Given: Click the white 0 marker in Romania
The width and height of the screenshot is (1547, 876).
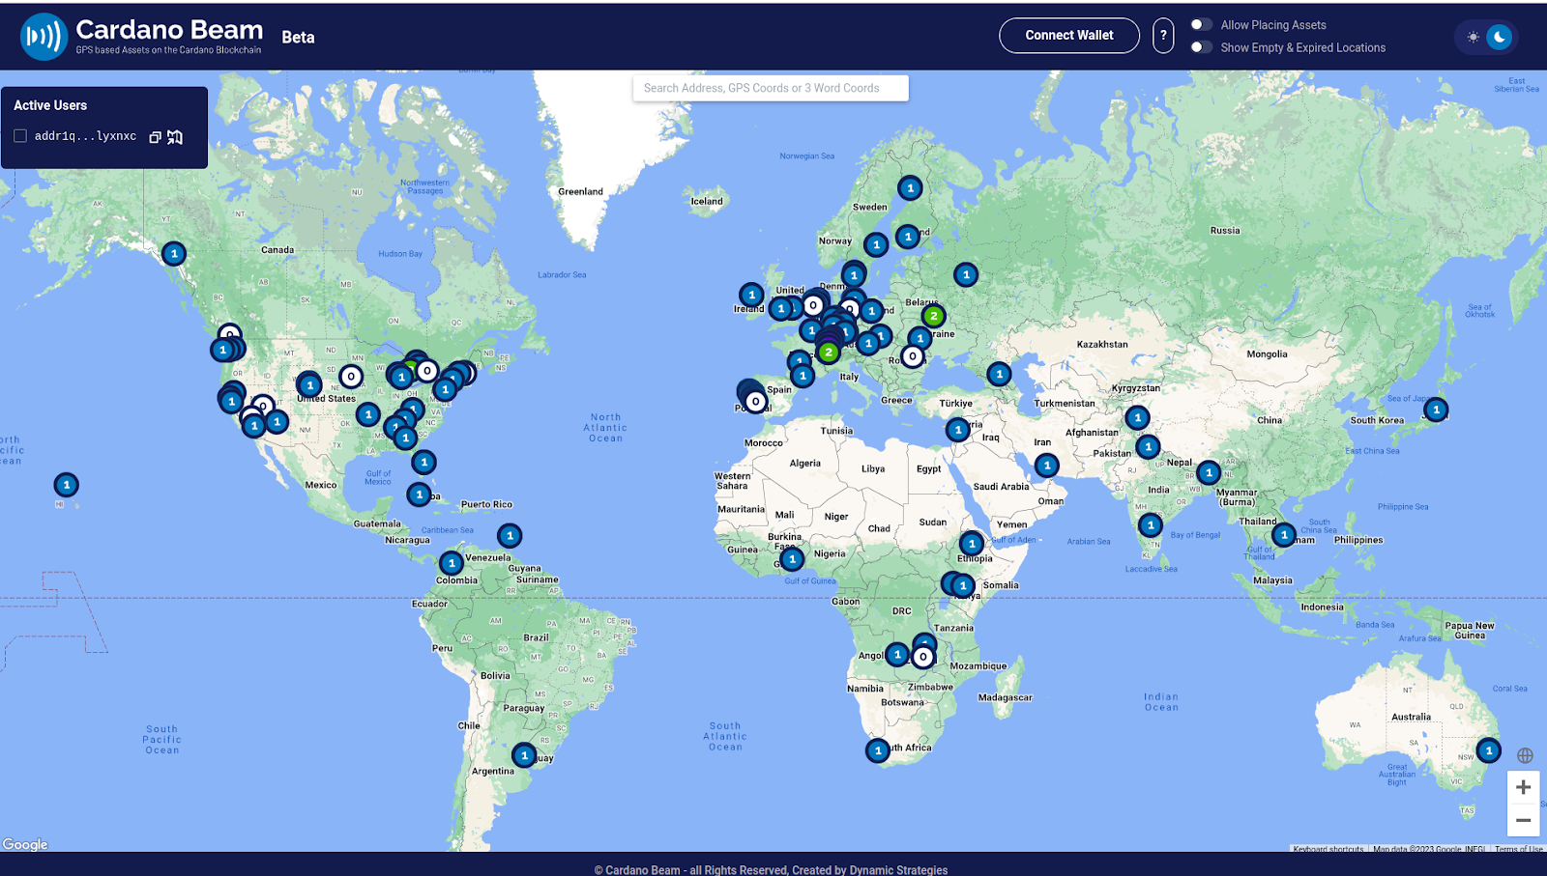Looking at the screenshot, I should coord(912,356).
